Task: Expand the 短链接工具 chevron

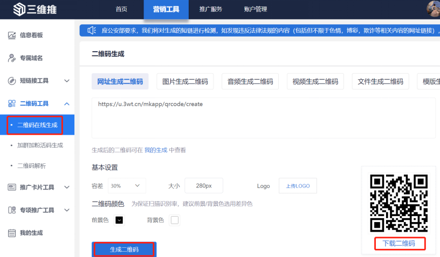Action: pos(67,81)
